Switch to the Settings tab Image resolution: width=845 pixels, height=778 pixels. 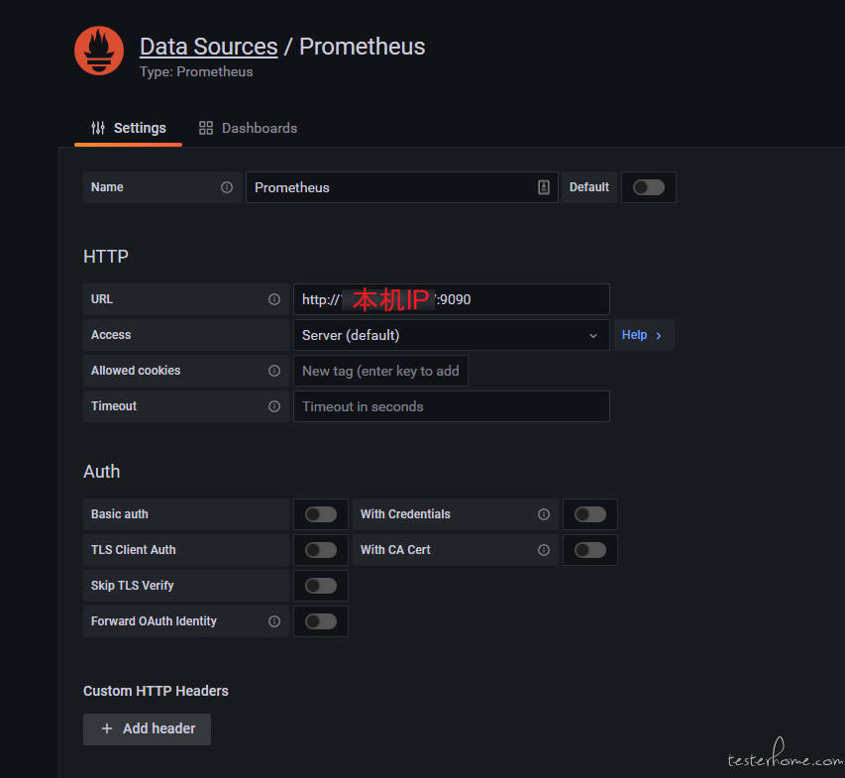[x=128, y=128]
